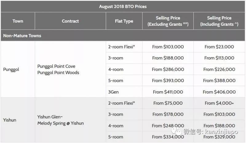This screenshot has width=246, height=143.
Task: Select the "From $411,000" price cell
Action: 168,92
